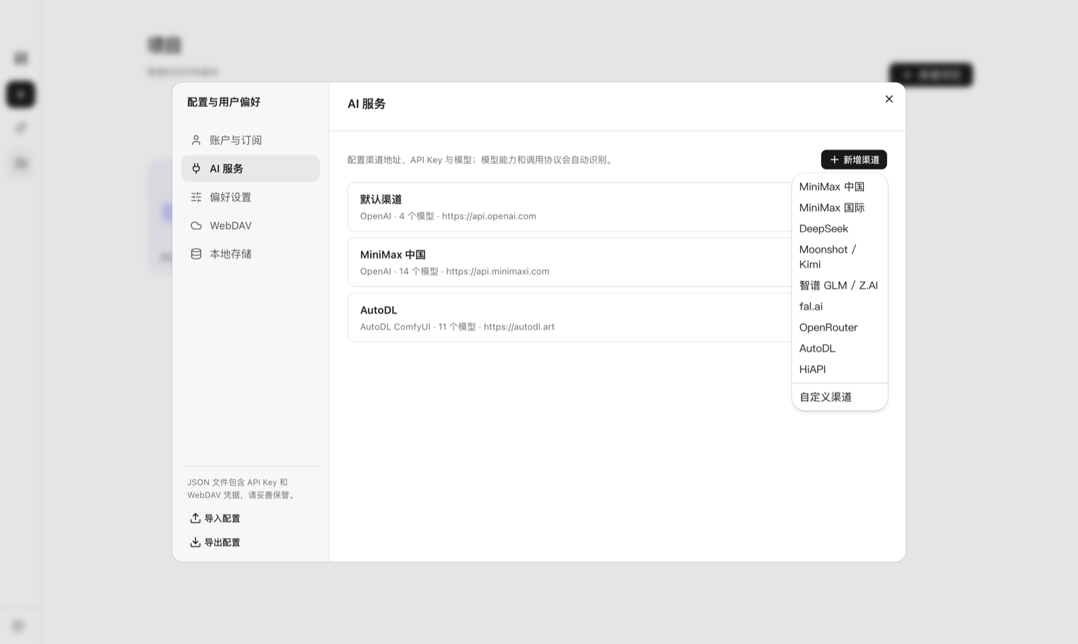Select 智谱 GLM / Z.AI preset
This screenshot has width=1078, height=644.
point(839,285)
